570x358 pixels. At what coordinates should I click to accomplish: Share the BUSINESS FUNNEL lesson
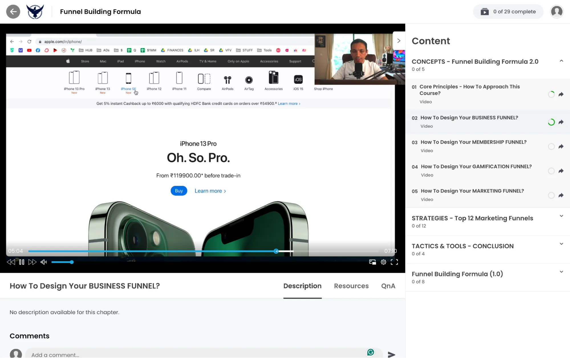coord(561,122)
